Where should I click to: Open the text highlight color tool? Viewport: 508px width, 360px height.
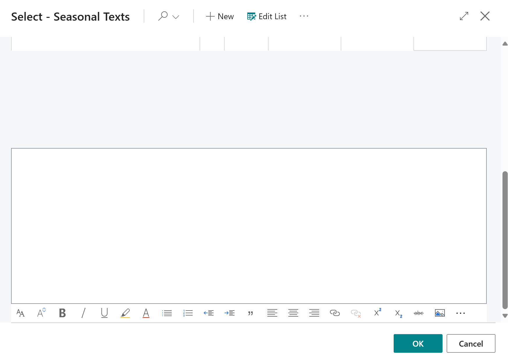[x=125, y=313]
